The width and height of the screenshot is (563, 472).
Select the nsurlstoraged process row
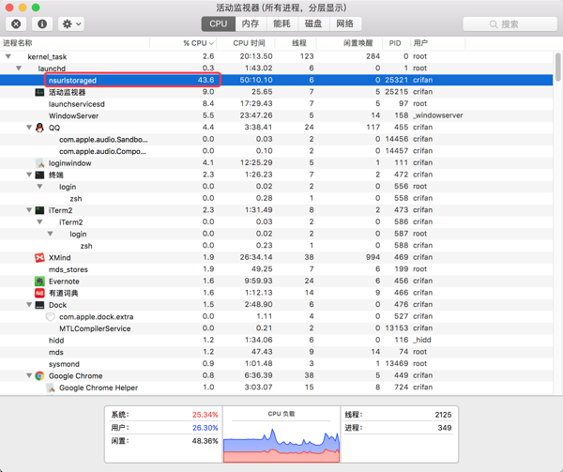point(276,80)
